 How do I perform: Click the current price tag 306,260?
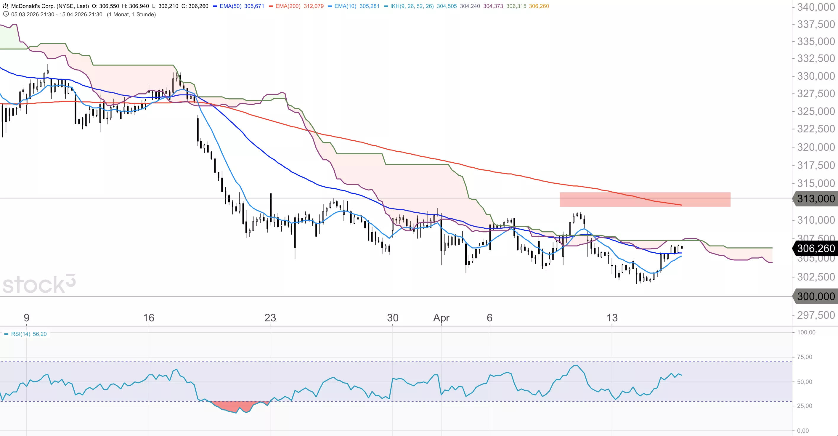(815, 249)
